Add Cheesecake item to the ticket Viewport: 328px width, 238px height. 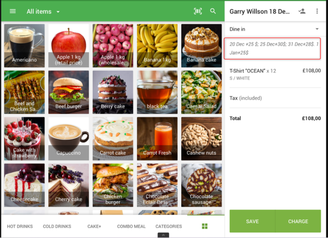pos(24,185)
